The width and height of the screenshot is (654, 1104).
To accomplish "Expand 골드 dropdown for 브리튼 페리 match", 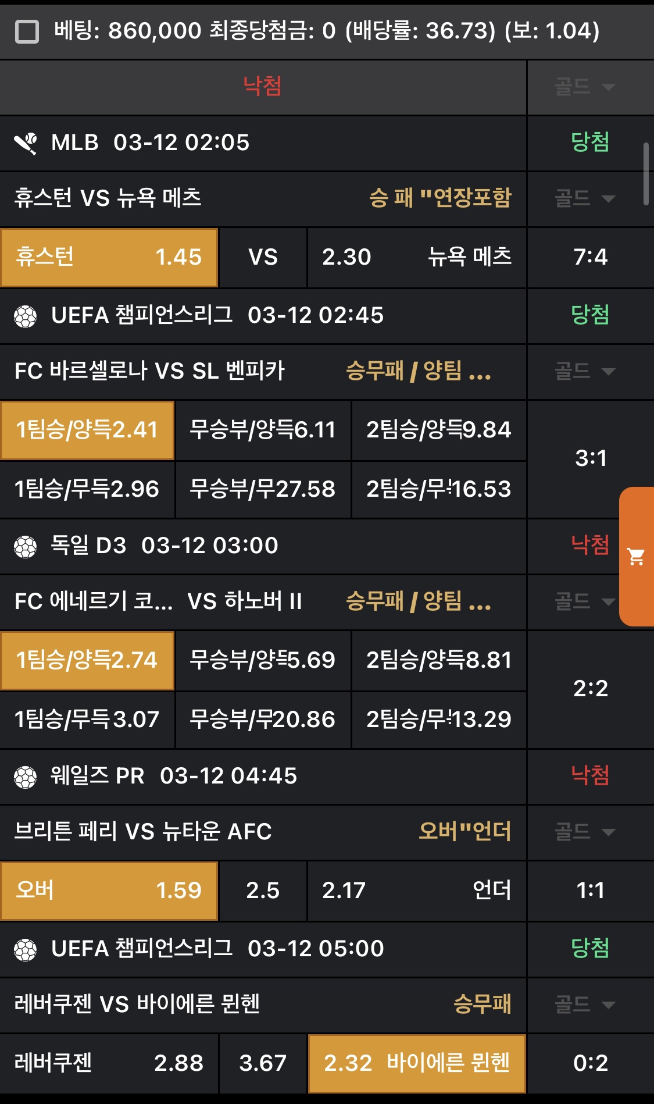I will (584, 832).
